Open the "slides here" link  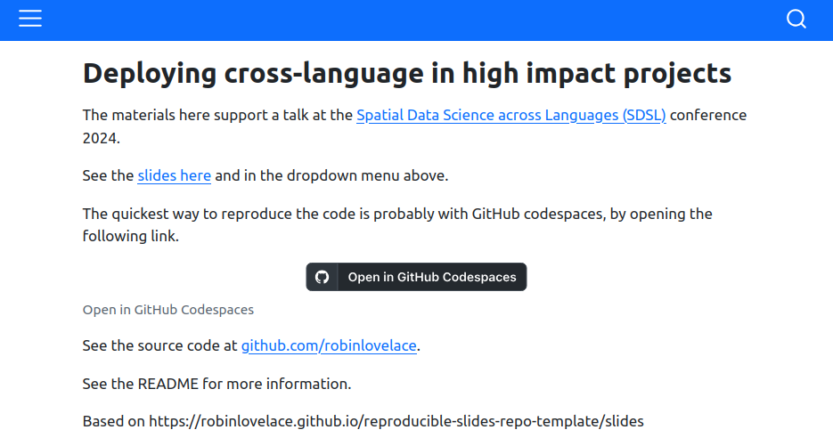(x=175, y=175)
